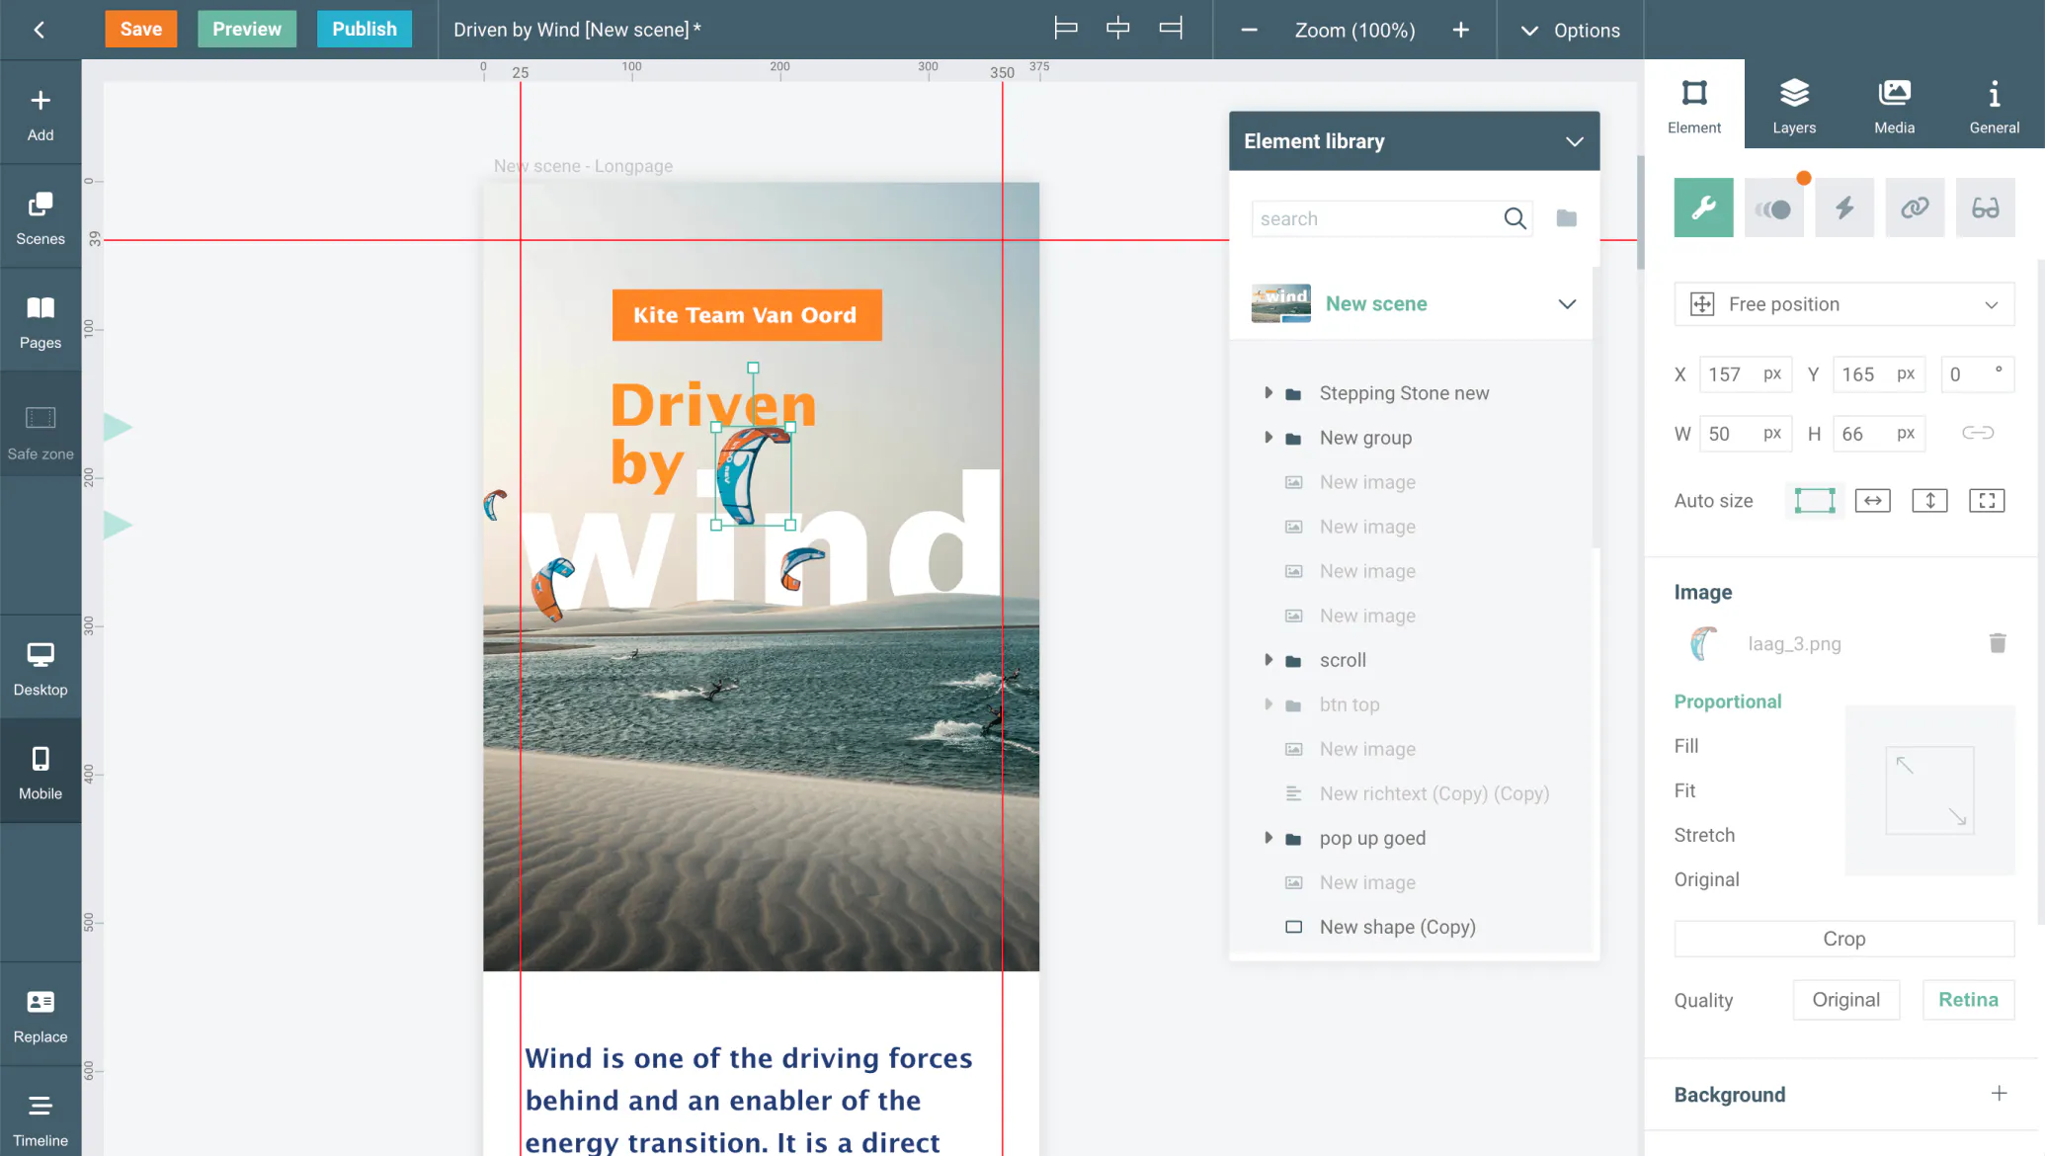
Task: Open the chain link settings icon
Action: click(1915, 207)
